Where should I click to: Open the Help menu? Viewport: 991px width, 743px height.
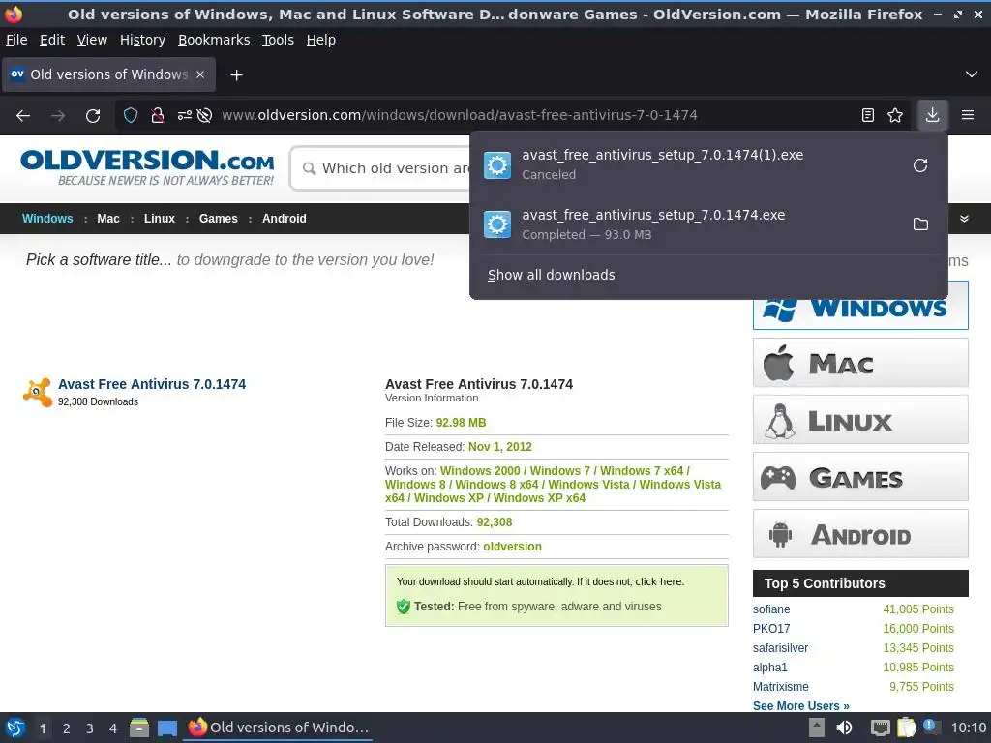click(x=321, y=40)
